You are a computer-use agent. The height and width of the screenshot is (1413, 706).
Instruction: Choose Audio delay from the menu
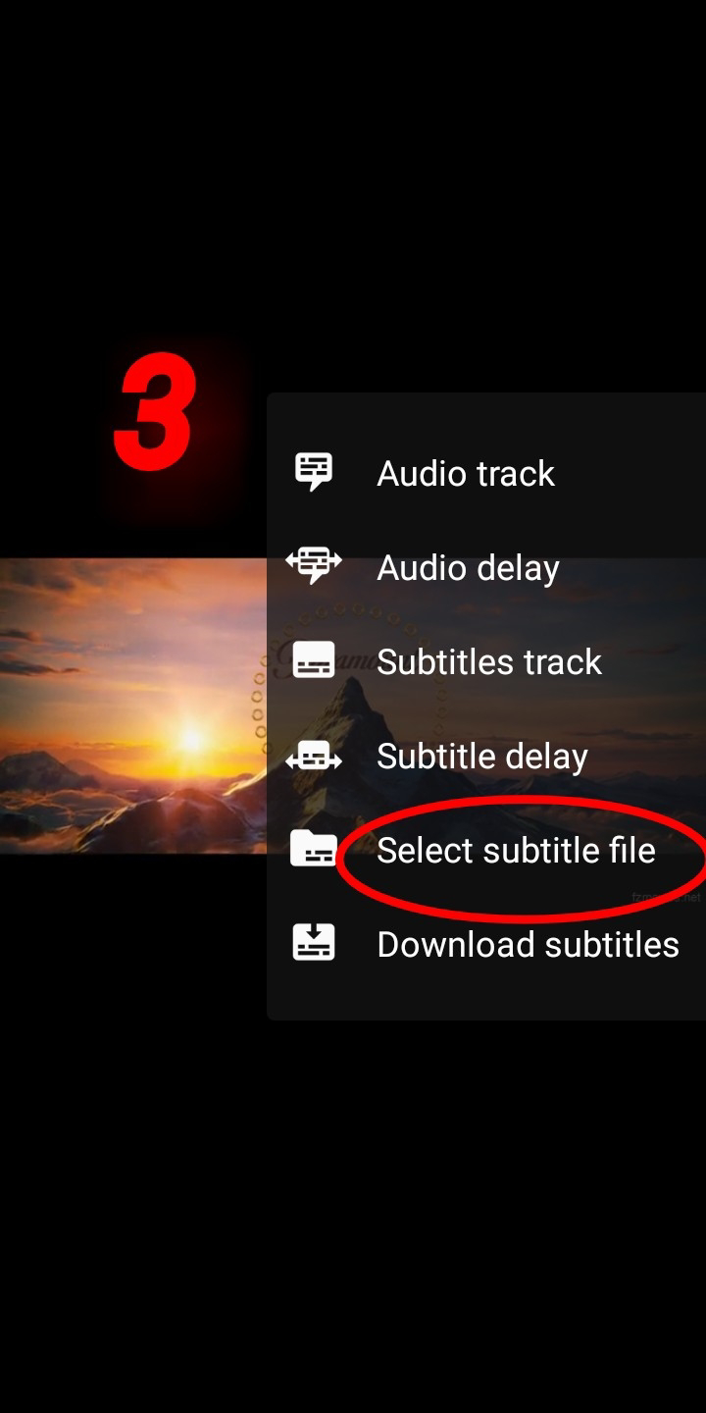pos(469,568)
